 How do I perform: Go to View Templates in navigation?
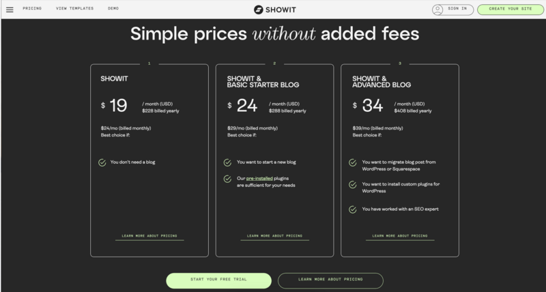click(x=75, y=8)
